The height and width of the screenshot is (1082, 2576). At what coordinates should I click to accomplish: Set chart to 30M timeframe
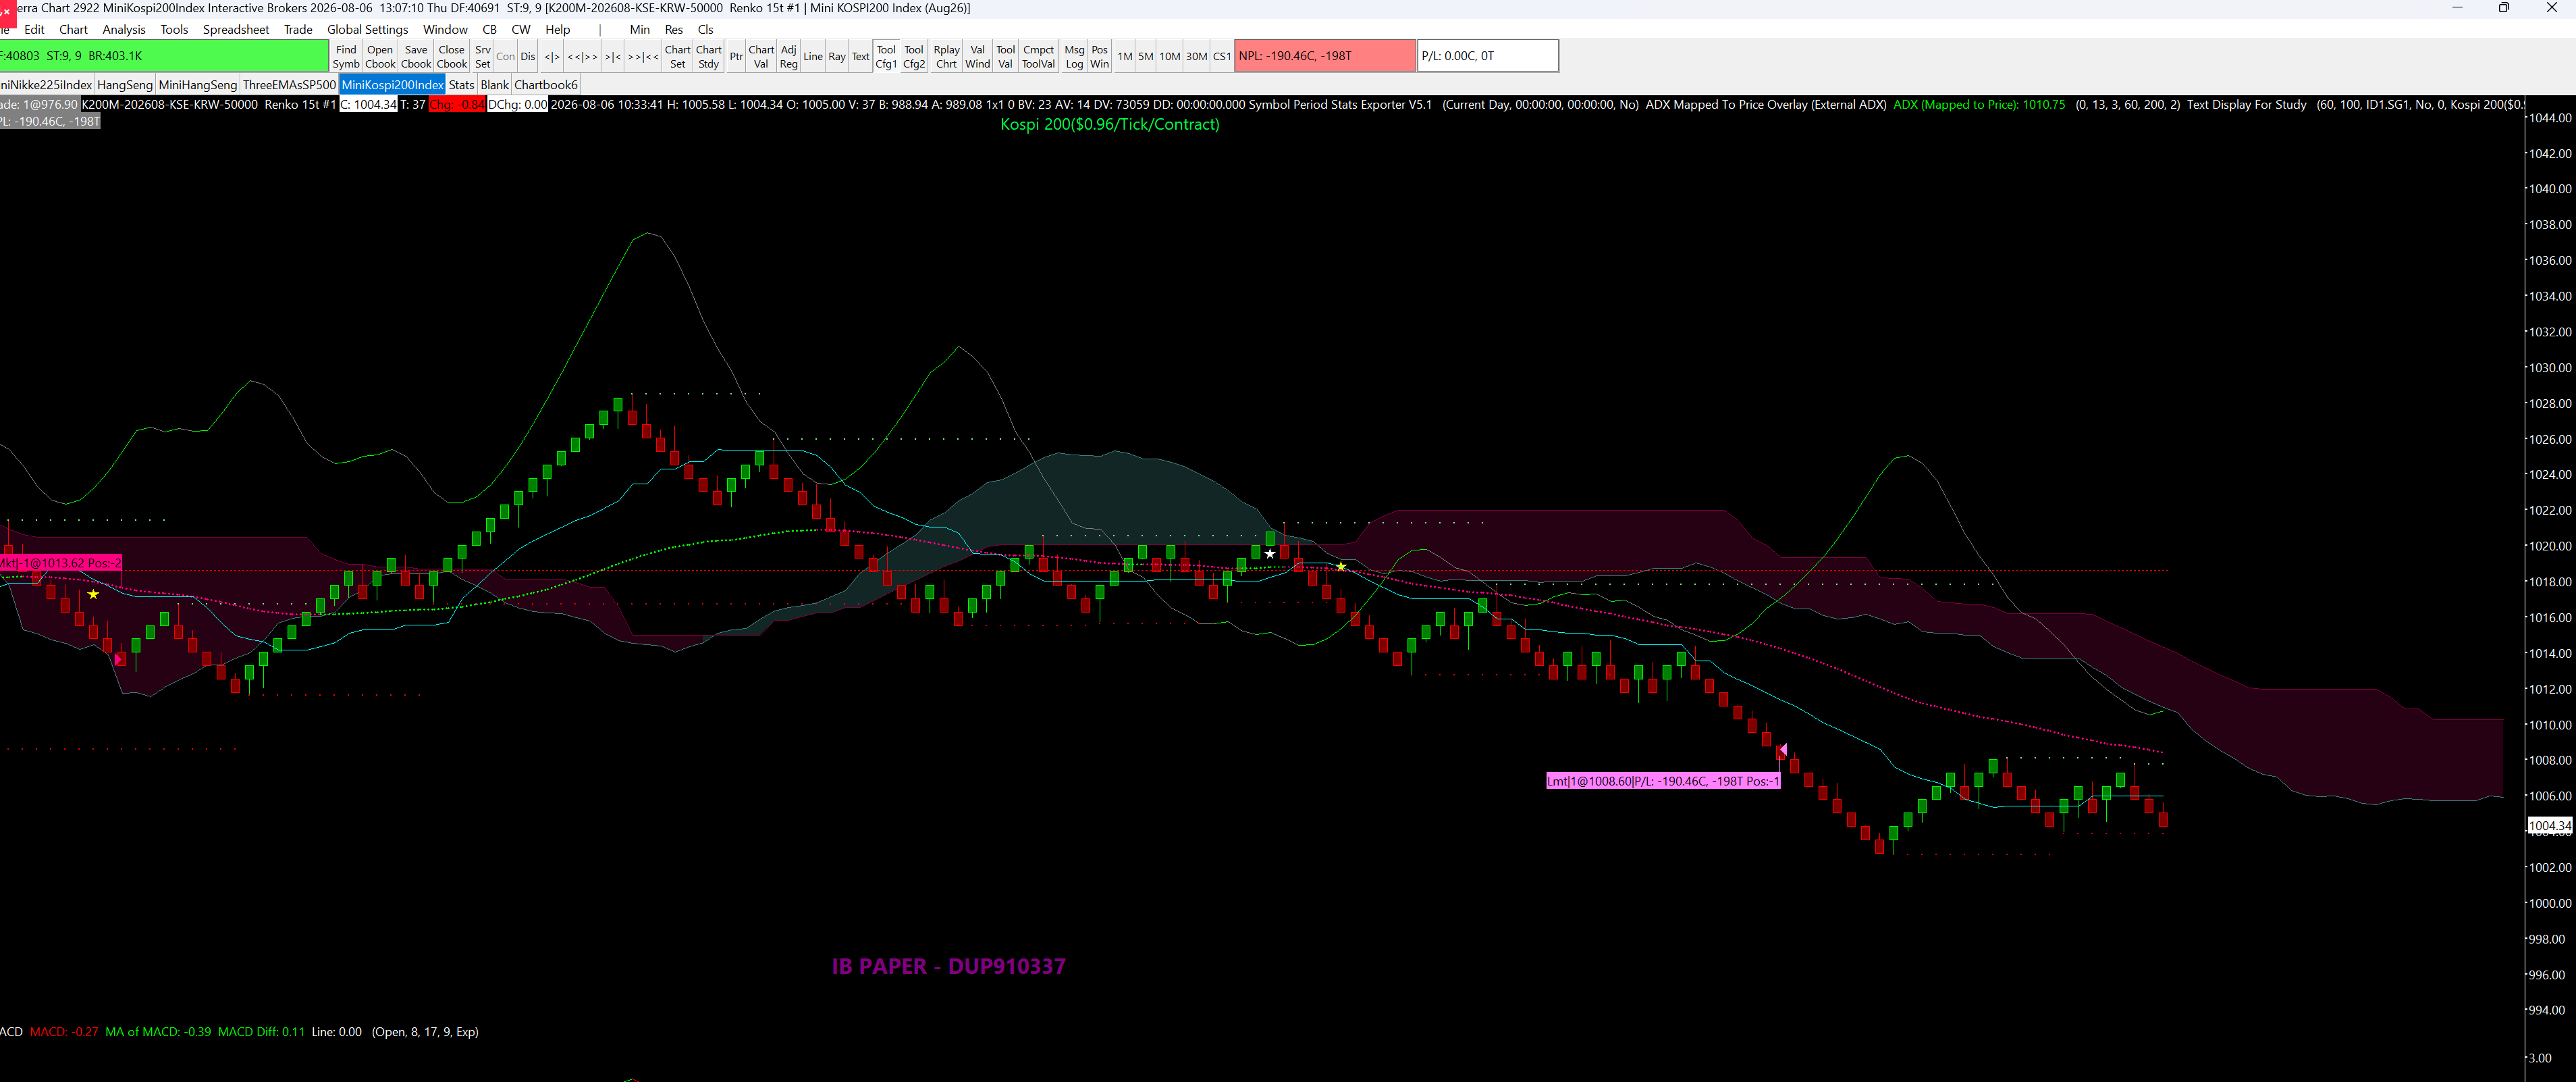[x=1197, y=56]
